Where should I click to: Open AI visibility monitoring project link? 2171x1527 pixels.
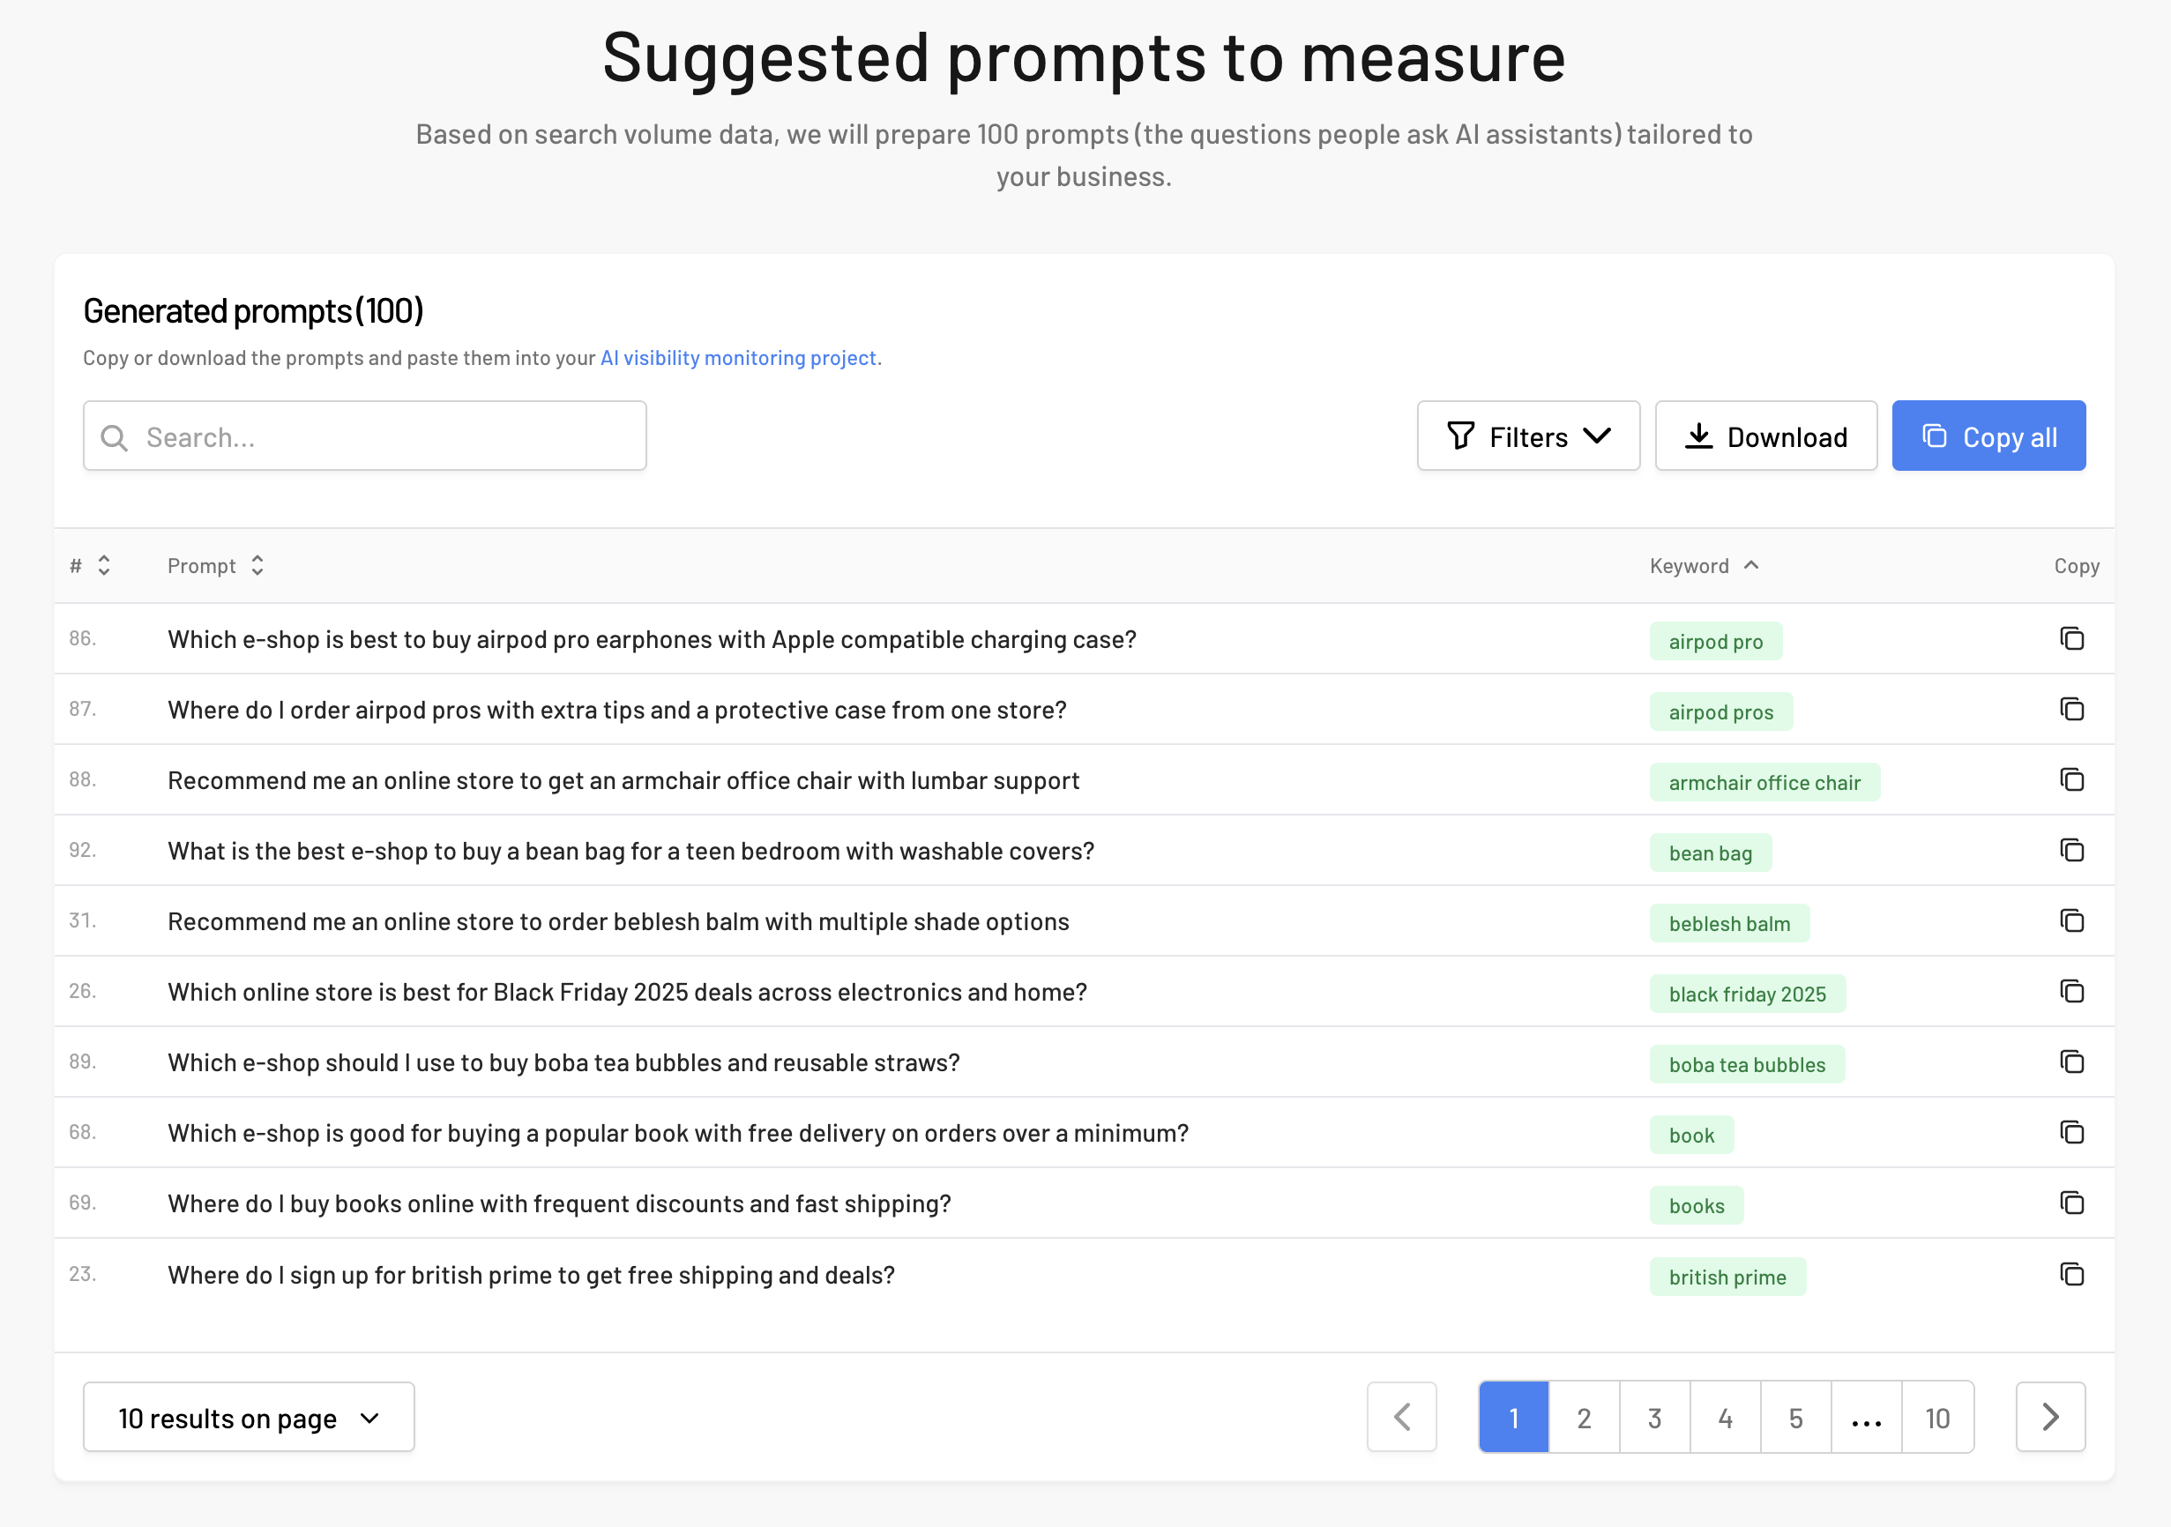(738, 357)
